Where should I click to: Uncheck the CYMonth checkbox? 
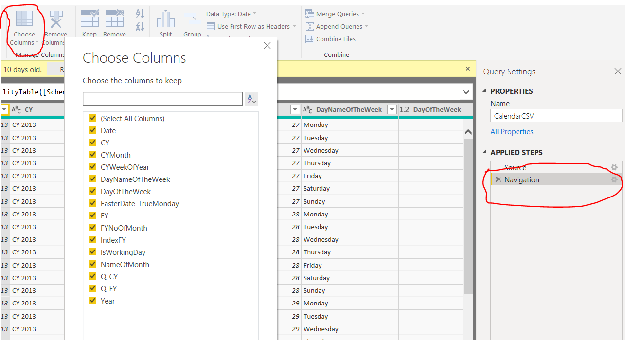pos(92,155)
